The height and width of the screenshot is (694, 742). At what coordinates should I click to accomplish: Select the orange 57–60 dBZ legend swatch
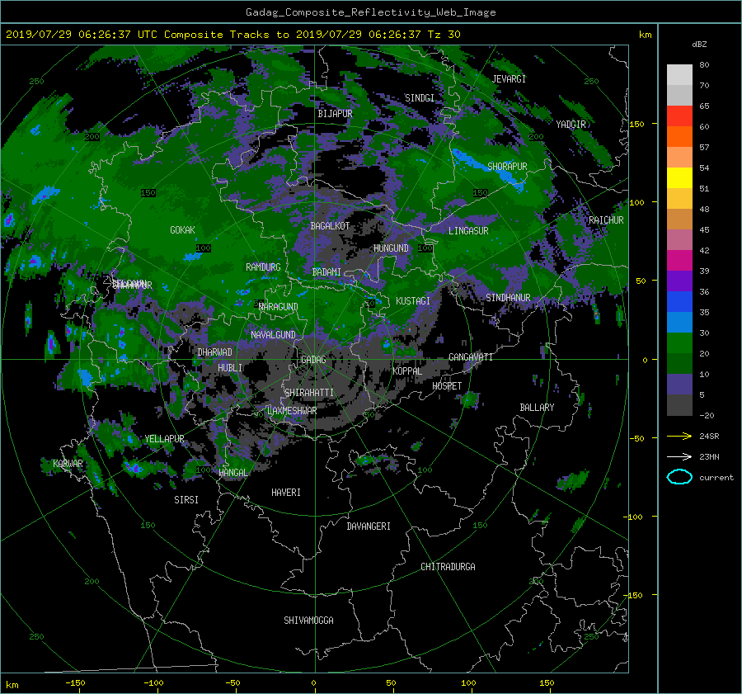click(679, 137)
